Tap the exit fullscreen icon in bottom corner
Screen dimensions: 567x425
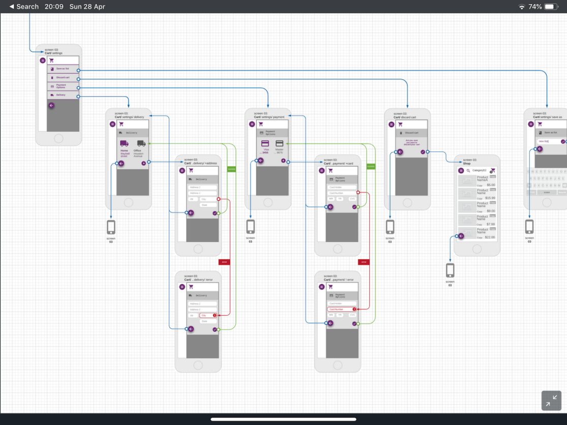[x=551, y=400]
